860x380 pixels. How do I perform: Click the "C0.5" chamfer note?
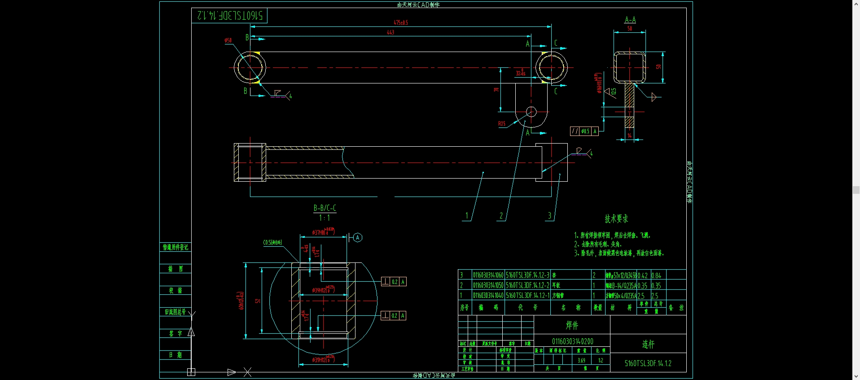[272, 243]
